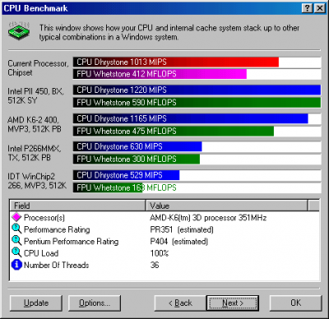Close the CPU Benchmark window
The width and height of the screenshot is (329, 319).
tap(320, 8)
